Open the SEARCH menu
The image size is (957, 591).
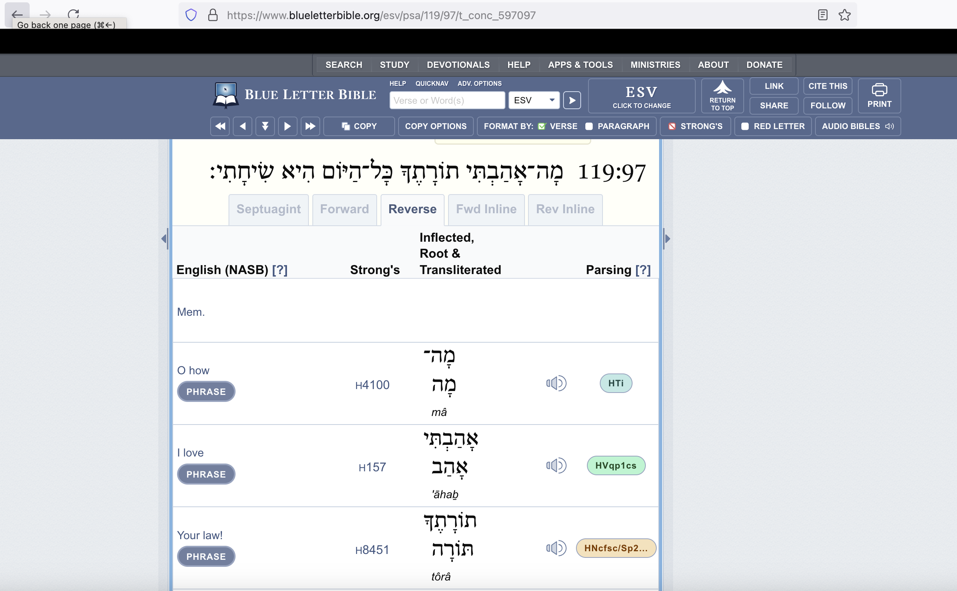pyautogui.click(x=344, y=65)
